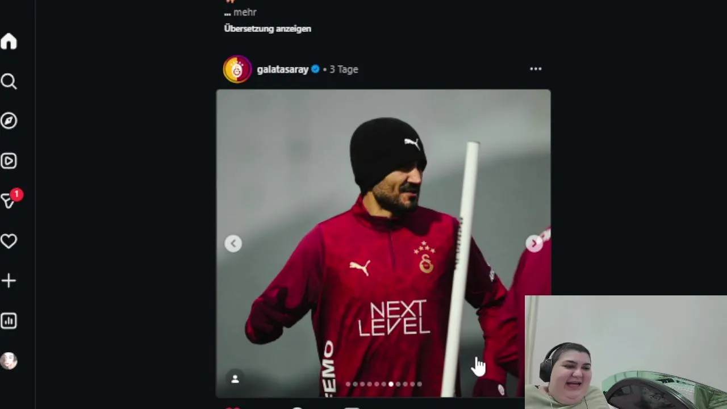Viewport: 727px width, 409px height.
Task: Create a new post with plus icon
Action: [9, 281]
